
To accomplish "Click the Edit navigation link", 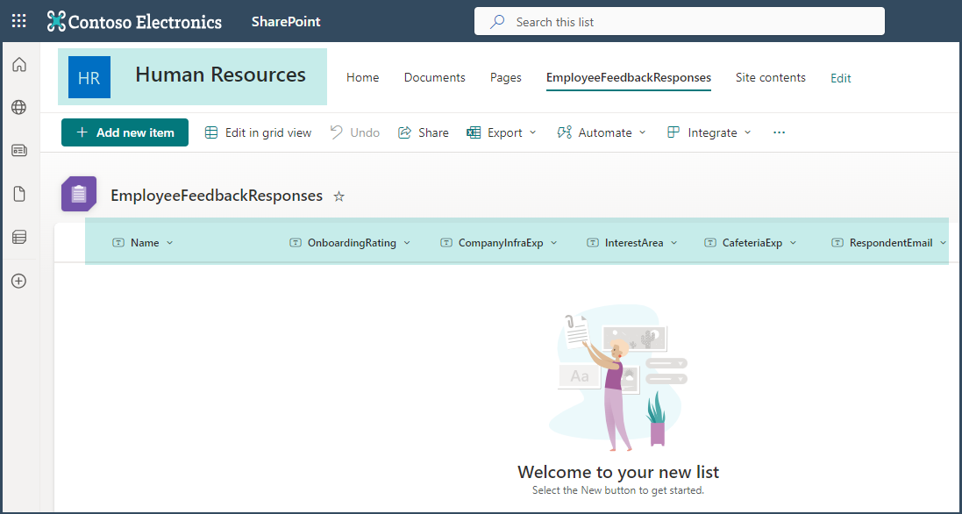I will click(x=840, y=78).
